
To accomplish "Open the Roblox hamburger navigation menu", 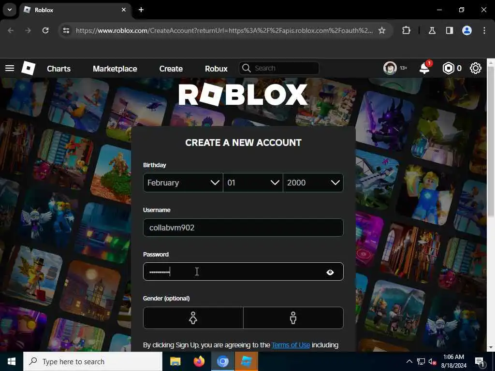I will coord(10,68).
